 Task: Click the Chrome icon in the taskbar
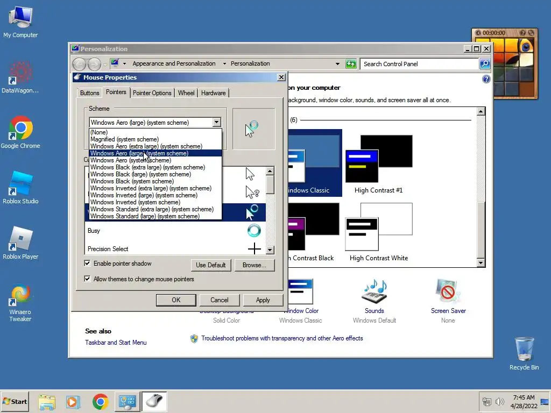click(x=100, y=402)
